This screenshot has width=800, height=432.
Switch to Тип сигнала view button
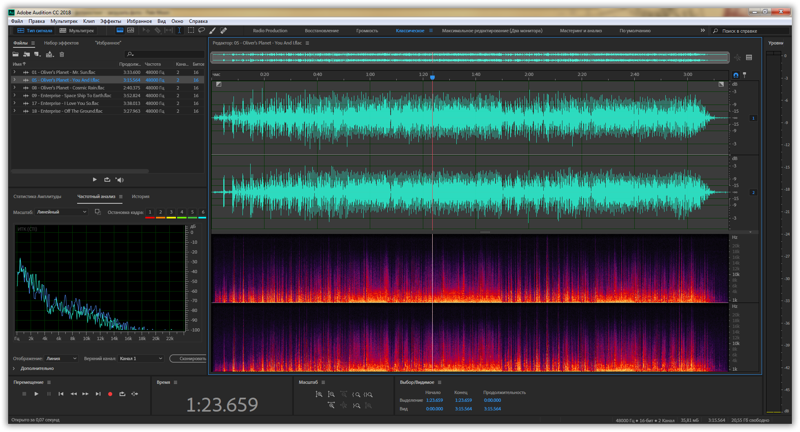coord(35,31)
